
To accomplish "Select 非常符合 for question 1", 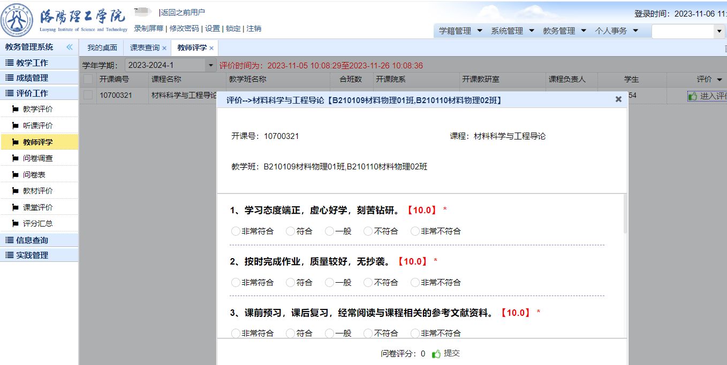I will (x=236, y=231).
